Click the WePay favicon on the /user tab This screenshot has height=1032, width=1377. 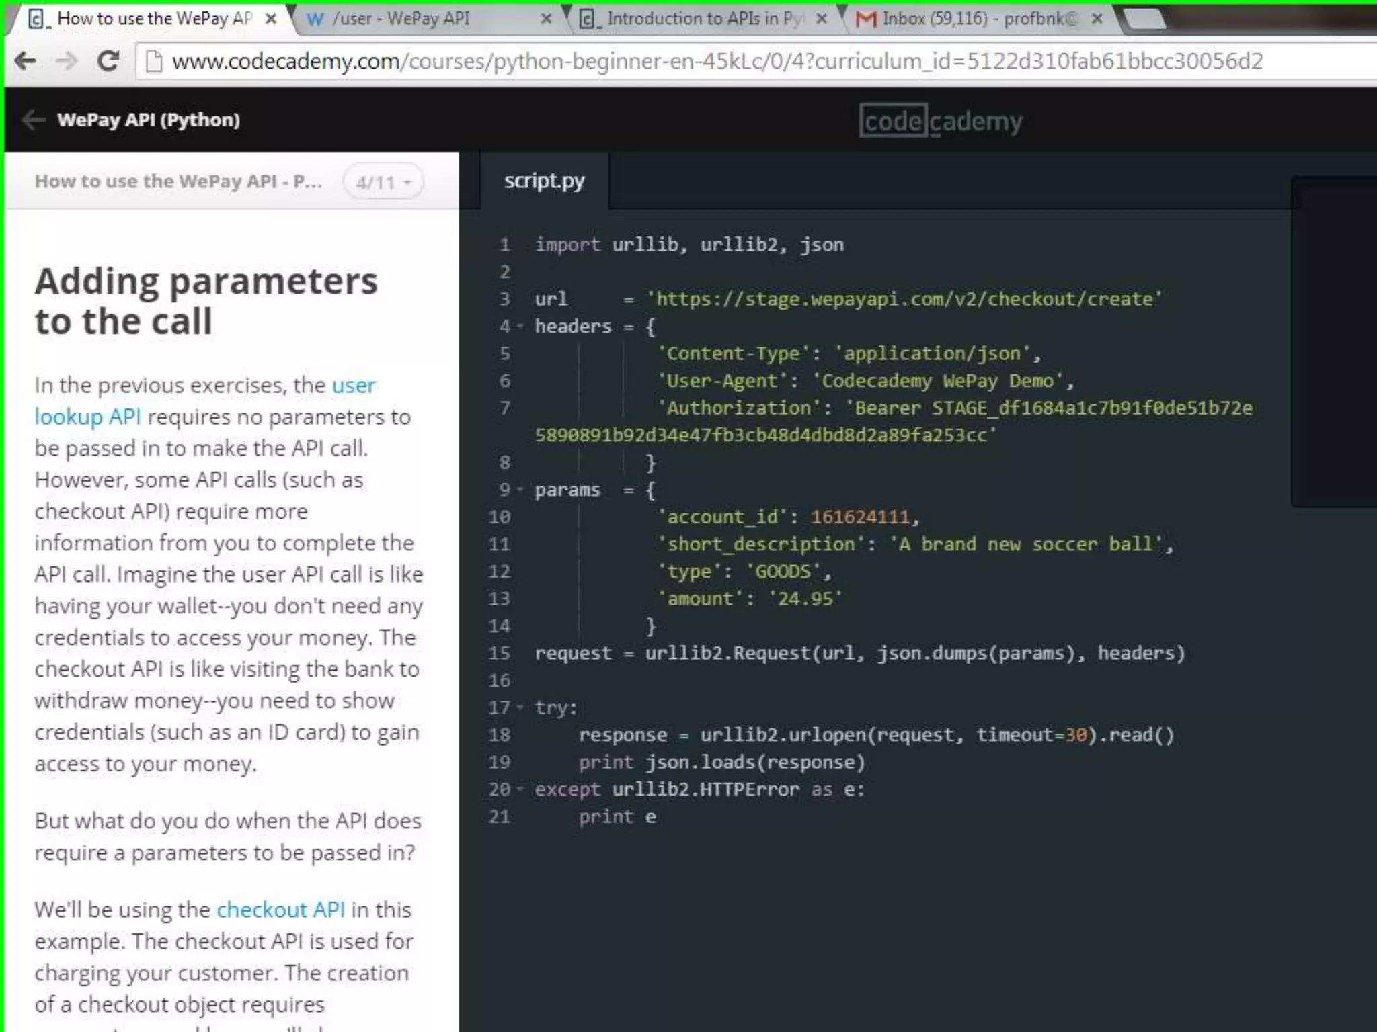coord(315,19)
